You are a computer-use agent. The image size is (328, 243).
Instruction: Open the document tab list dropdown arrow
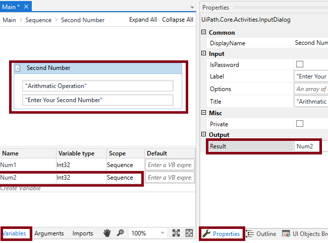[x=192, y=8]
